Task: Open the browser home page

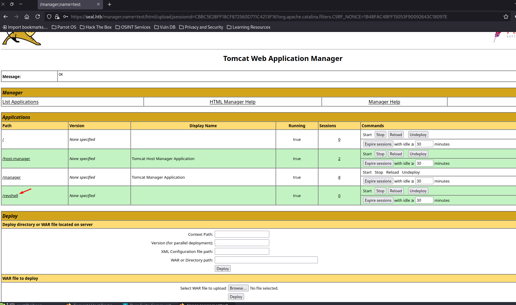Action: click(x=27, y=17)
